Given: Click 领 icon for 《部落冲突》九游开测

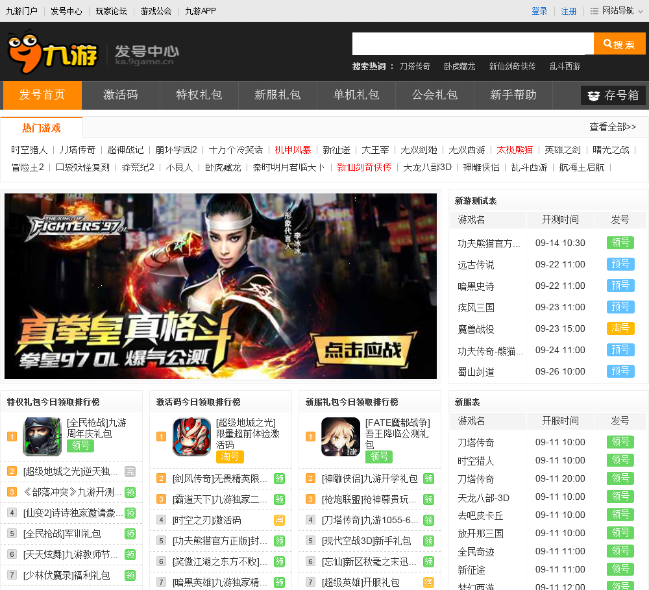Looking at the screenshot, I should [130, 492].
